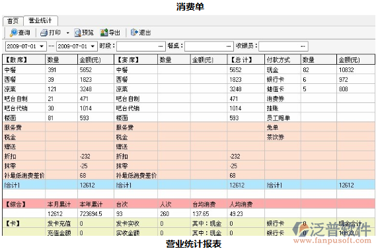Viewport: 378px width, 251px height.
Task: Click inside the 收银员 input field
Action: (x=283, y=46)
